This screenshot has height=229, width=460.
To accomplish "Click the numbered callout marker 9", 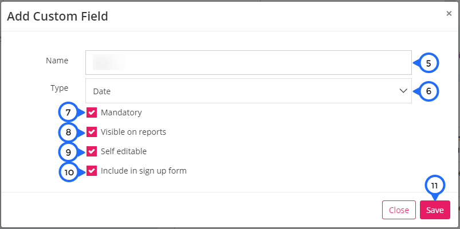I will point(68,152).
